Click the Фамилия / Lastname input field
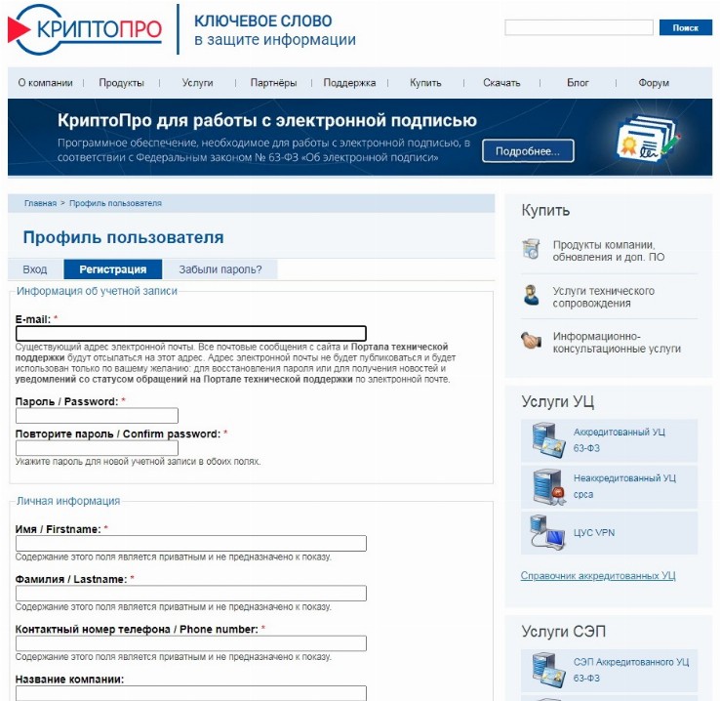 pyautogui.click(x=191, y=593)
